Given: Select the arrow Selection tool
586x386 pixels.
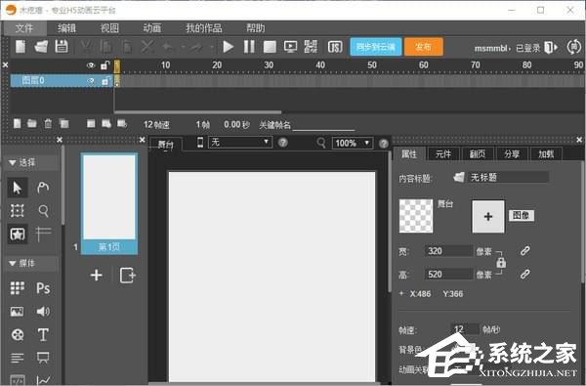Looking at the screenshot, I should point(18,188).
